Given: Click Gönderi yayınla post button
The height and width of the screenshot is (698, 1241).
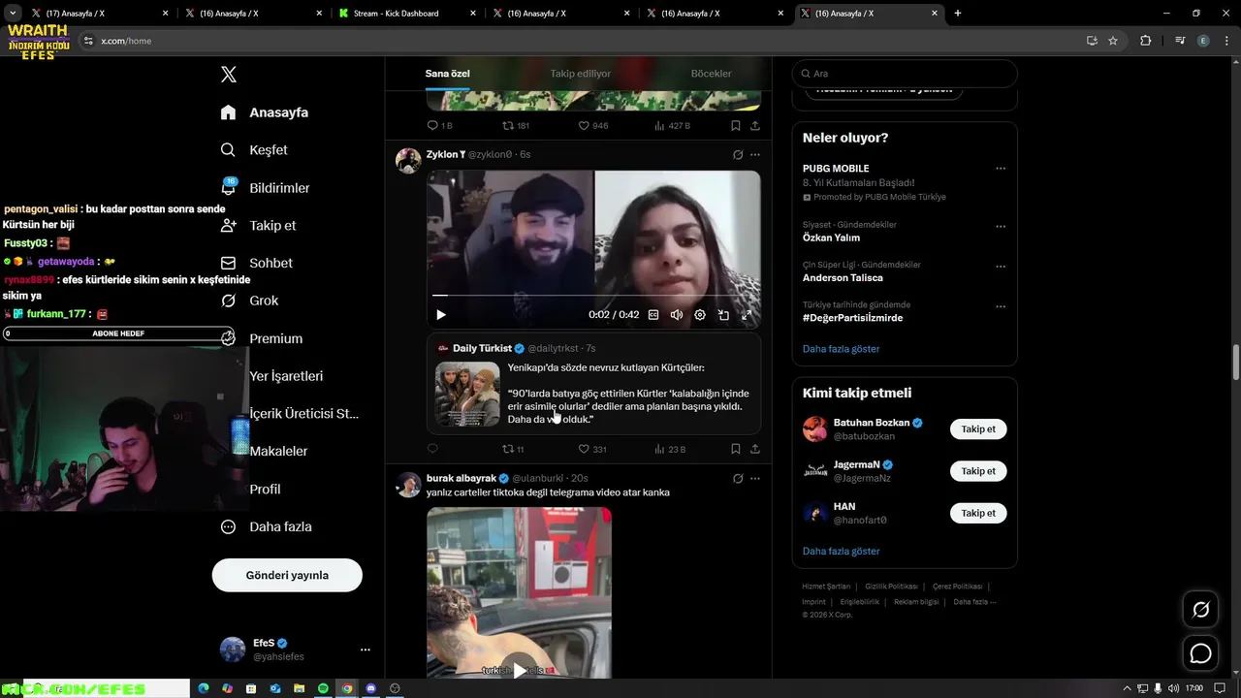Looking at the screenshot, I should point(287,575).
